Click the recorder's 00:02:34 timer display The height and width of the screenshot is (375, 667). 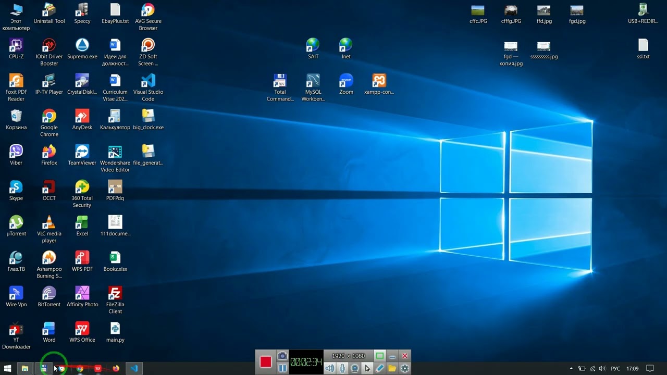pos(306,362)
